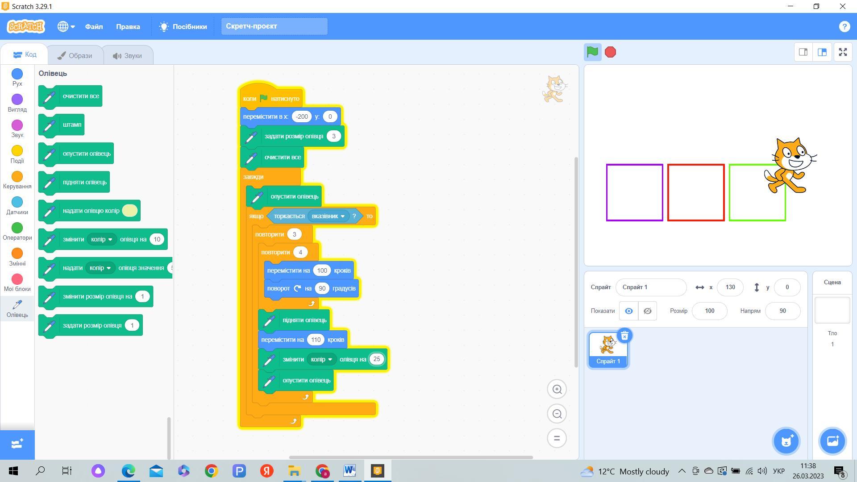The height and width of the screenshot is (482, 857).
Task: Click pen color swatch in надати олівцю колір
Action: [x=130, y=211]
